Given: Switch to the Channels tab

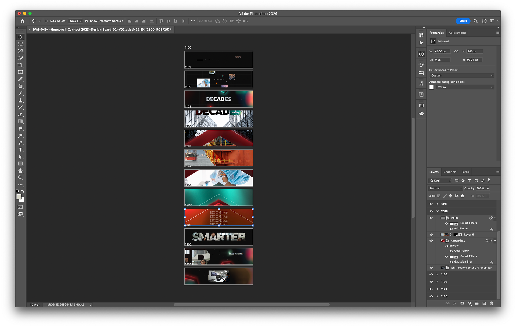Looking at the screenshot, I should pos(450,172).
